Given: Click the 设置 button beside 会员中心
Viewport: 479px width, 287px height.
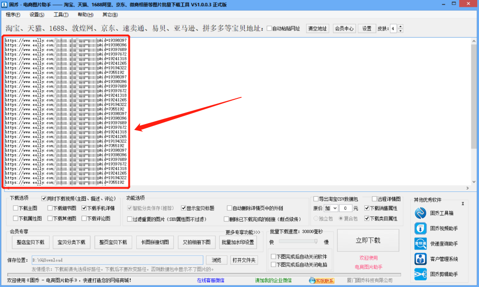Looking at the screenshot, I should (367, 29).
